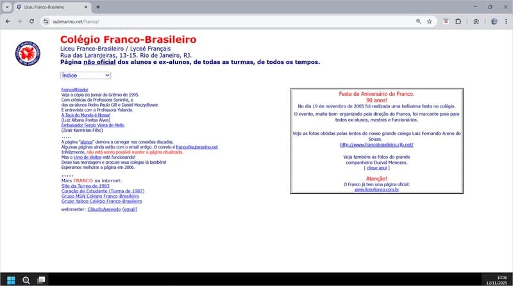513x286 pixels.
Task: Click the 'Colégio Franco-Brasileiro' heading
Action: click(128, 40)
